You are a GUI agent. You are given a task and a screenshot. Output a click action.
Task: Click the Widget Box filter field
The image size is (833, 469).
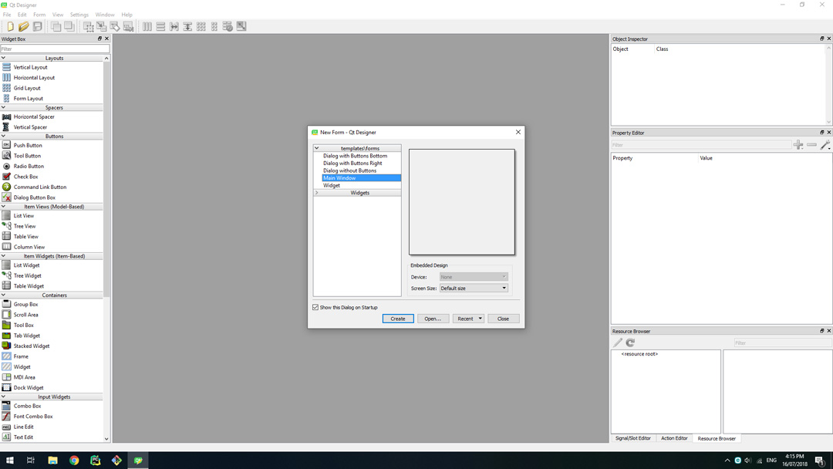pos(55,49)
